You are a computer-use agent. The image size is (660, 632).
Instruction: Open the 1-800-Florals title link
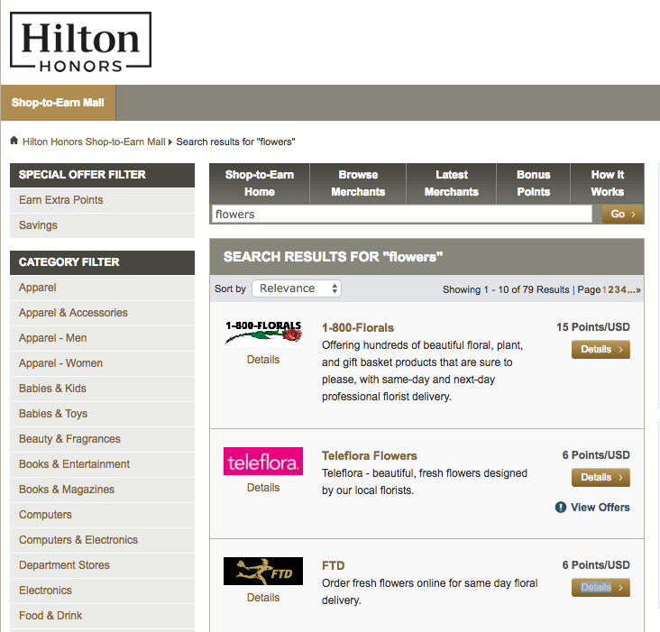pyautogui.click(x=358, y=328)
